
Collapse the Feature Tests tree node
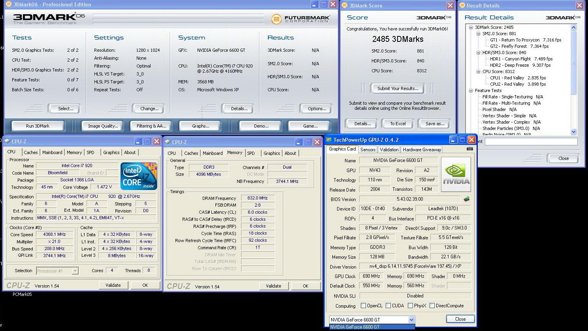click(x=471, y=90)
